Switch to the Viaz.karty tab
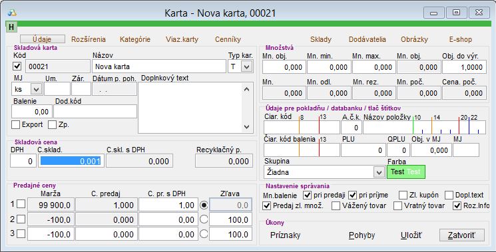Image resolution: width=496 pixels, height=252 pixels. coord(182,39)
